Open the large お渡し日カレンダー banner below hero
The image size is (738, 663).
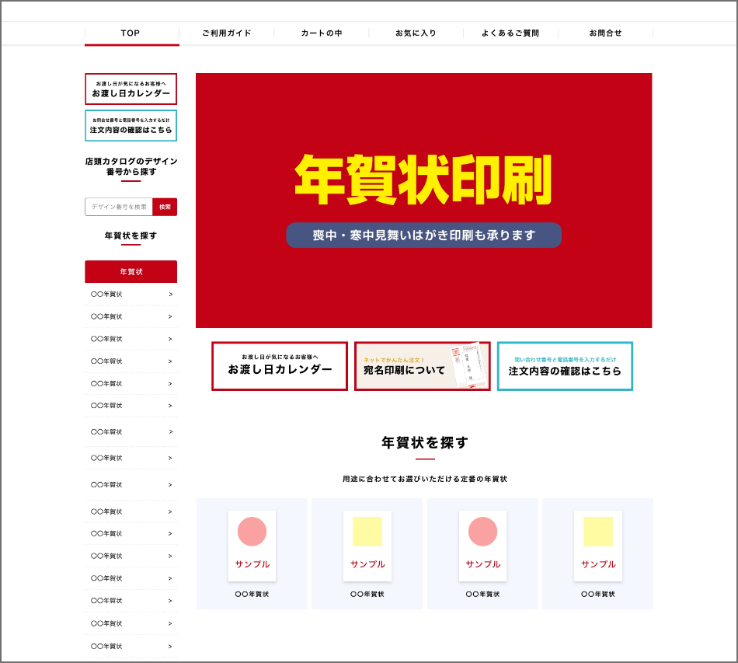click(x=280, y=366)
